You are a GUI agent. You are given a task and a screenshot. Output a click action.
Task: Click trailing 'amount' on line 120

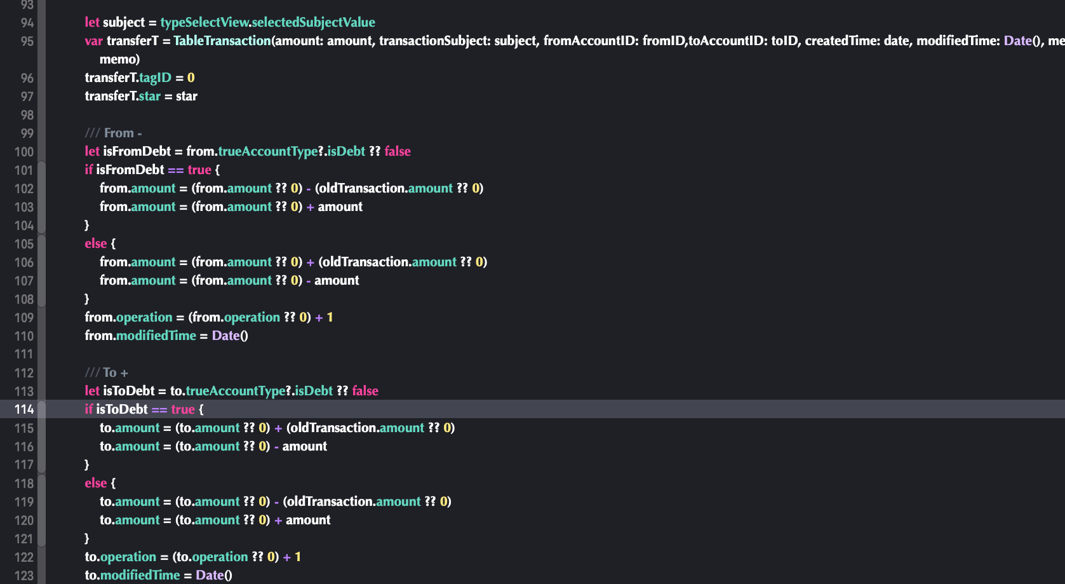[308, 520]
